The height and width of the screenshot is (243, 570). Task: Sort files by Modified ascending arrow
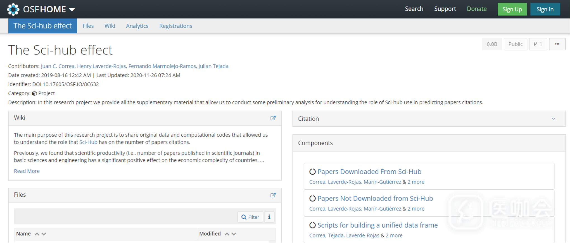(x=227, y=234)
